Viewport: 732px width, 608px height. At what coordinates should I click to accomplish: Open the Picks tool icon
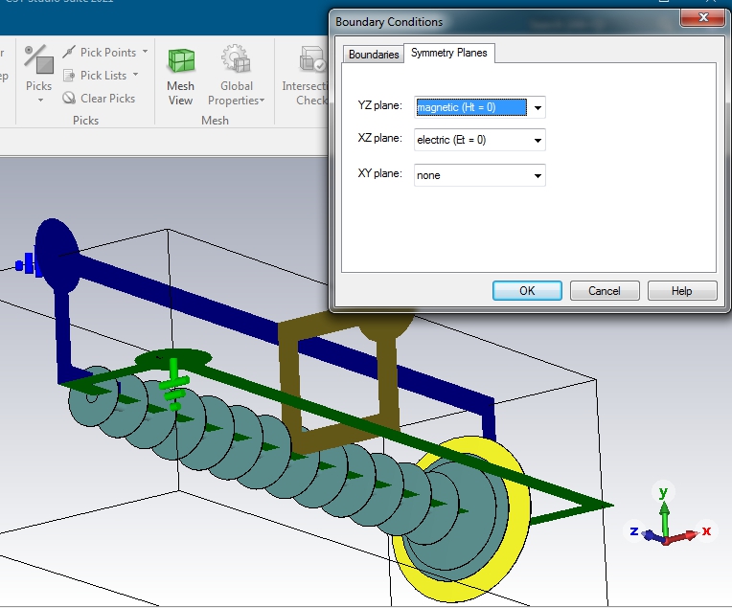[38, 59]
